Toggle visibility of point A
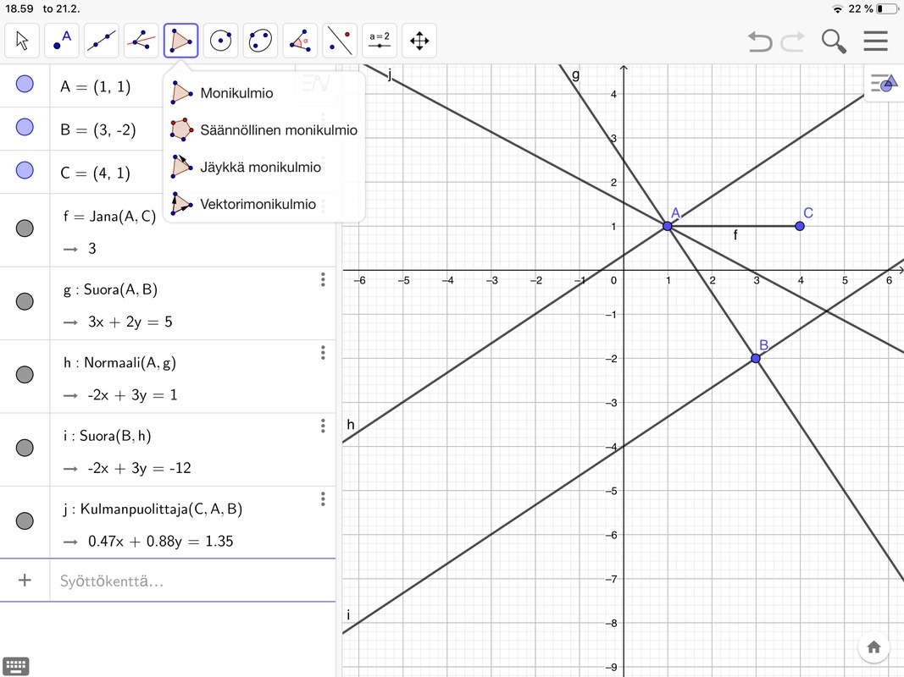Screen dimensions: 904x677 [x=25, y=84]
